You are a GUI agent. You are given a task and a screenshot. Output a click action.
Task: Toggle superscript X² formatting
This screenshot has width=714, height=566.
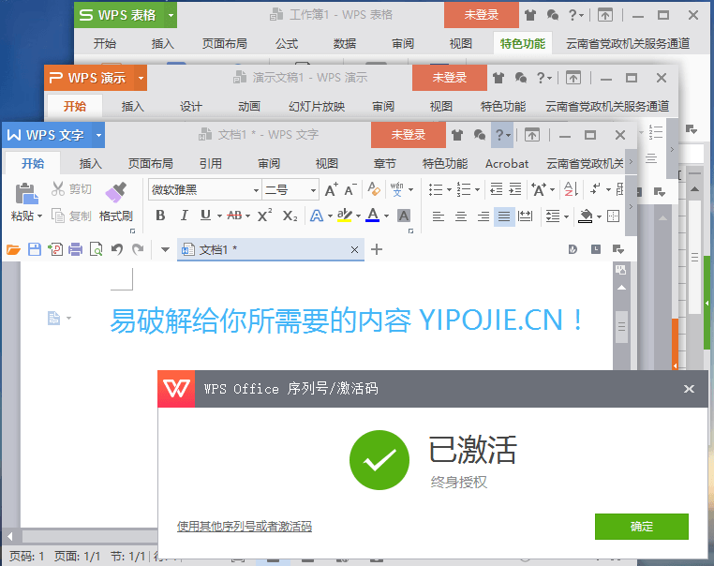point(264,216)
